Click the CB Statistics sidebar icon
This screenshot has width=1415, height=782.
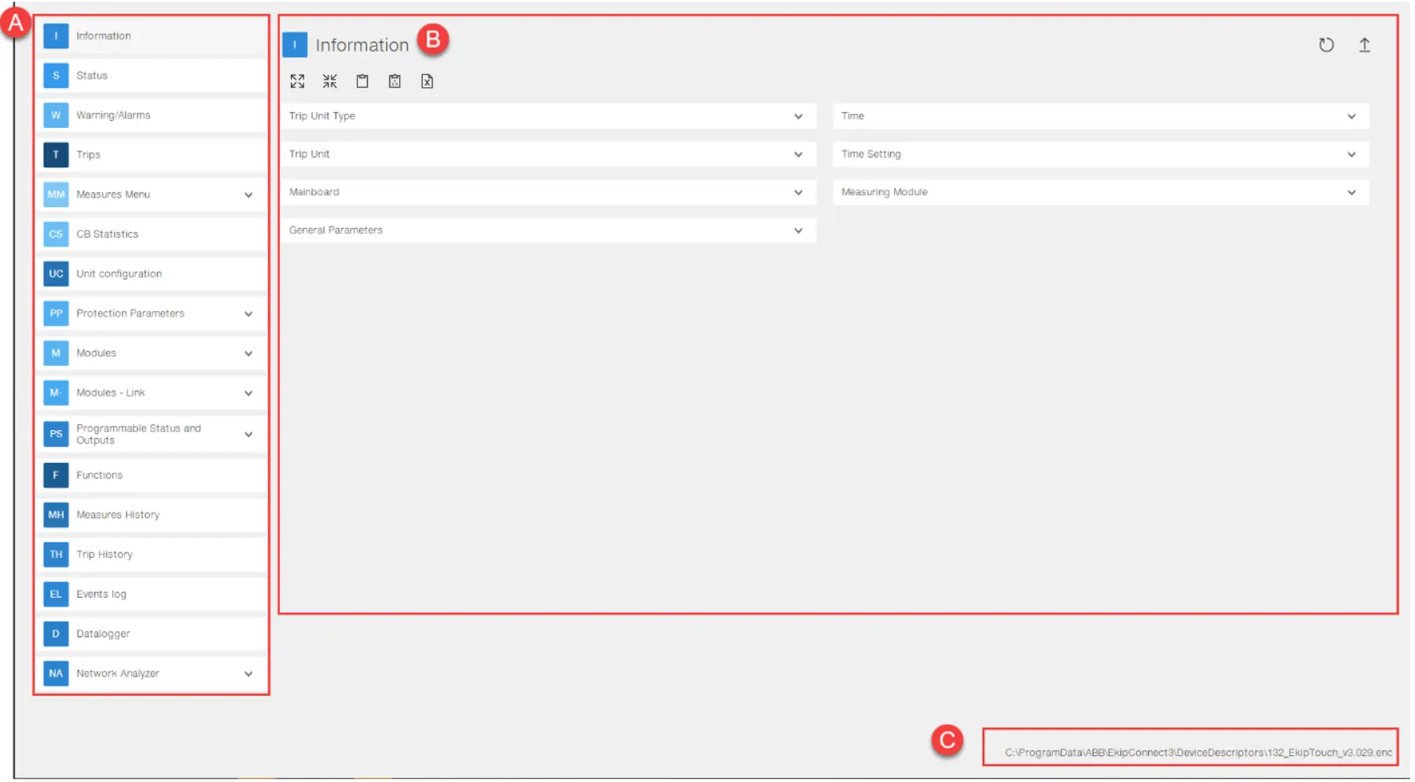point(56,234)
